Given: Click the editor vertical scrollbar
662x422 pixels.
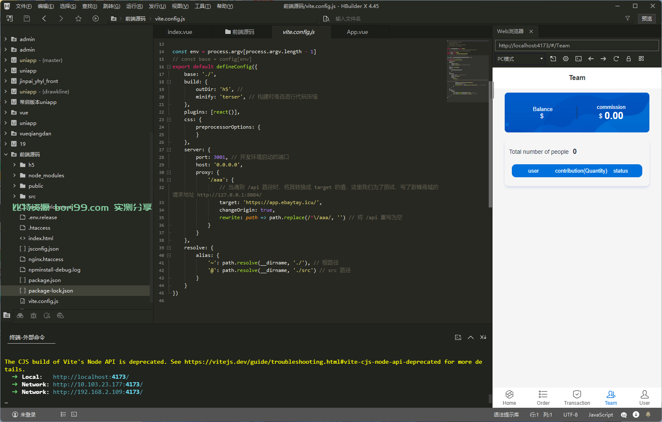Looking at the screenshot, I should 490,145.
